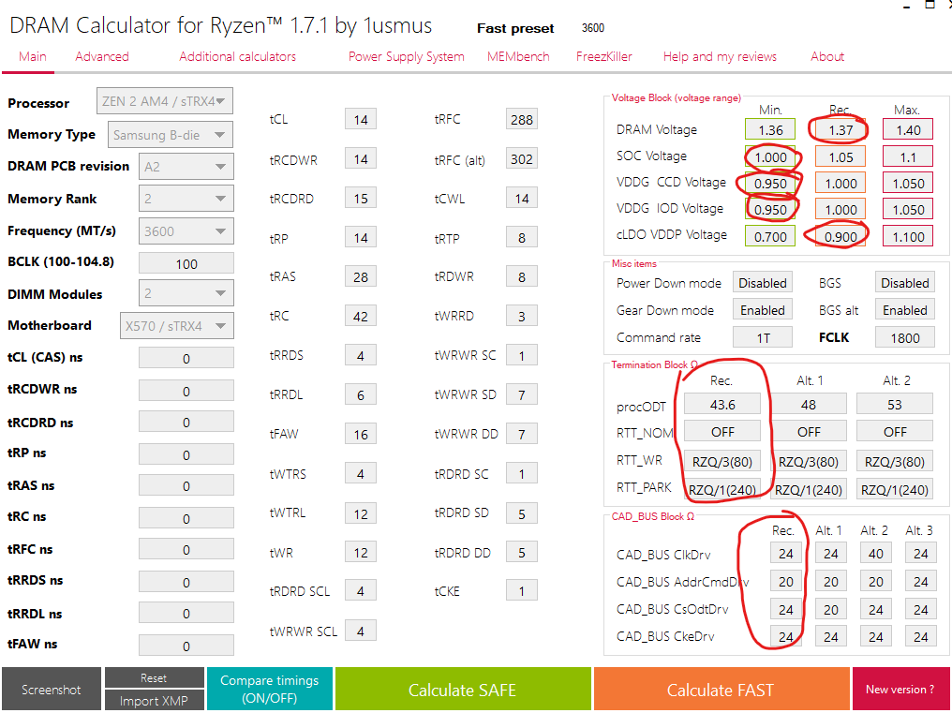This screenshot has width=952, height=713.
Task: Select the tRFC (alt) value 302
Action: pos(522,159)
